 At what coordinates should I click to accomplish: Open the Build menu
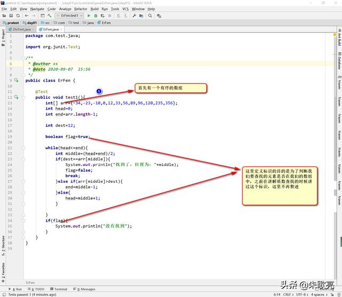point(95,9)
